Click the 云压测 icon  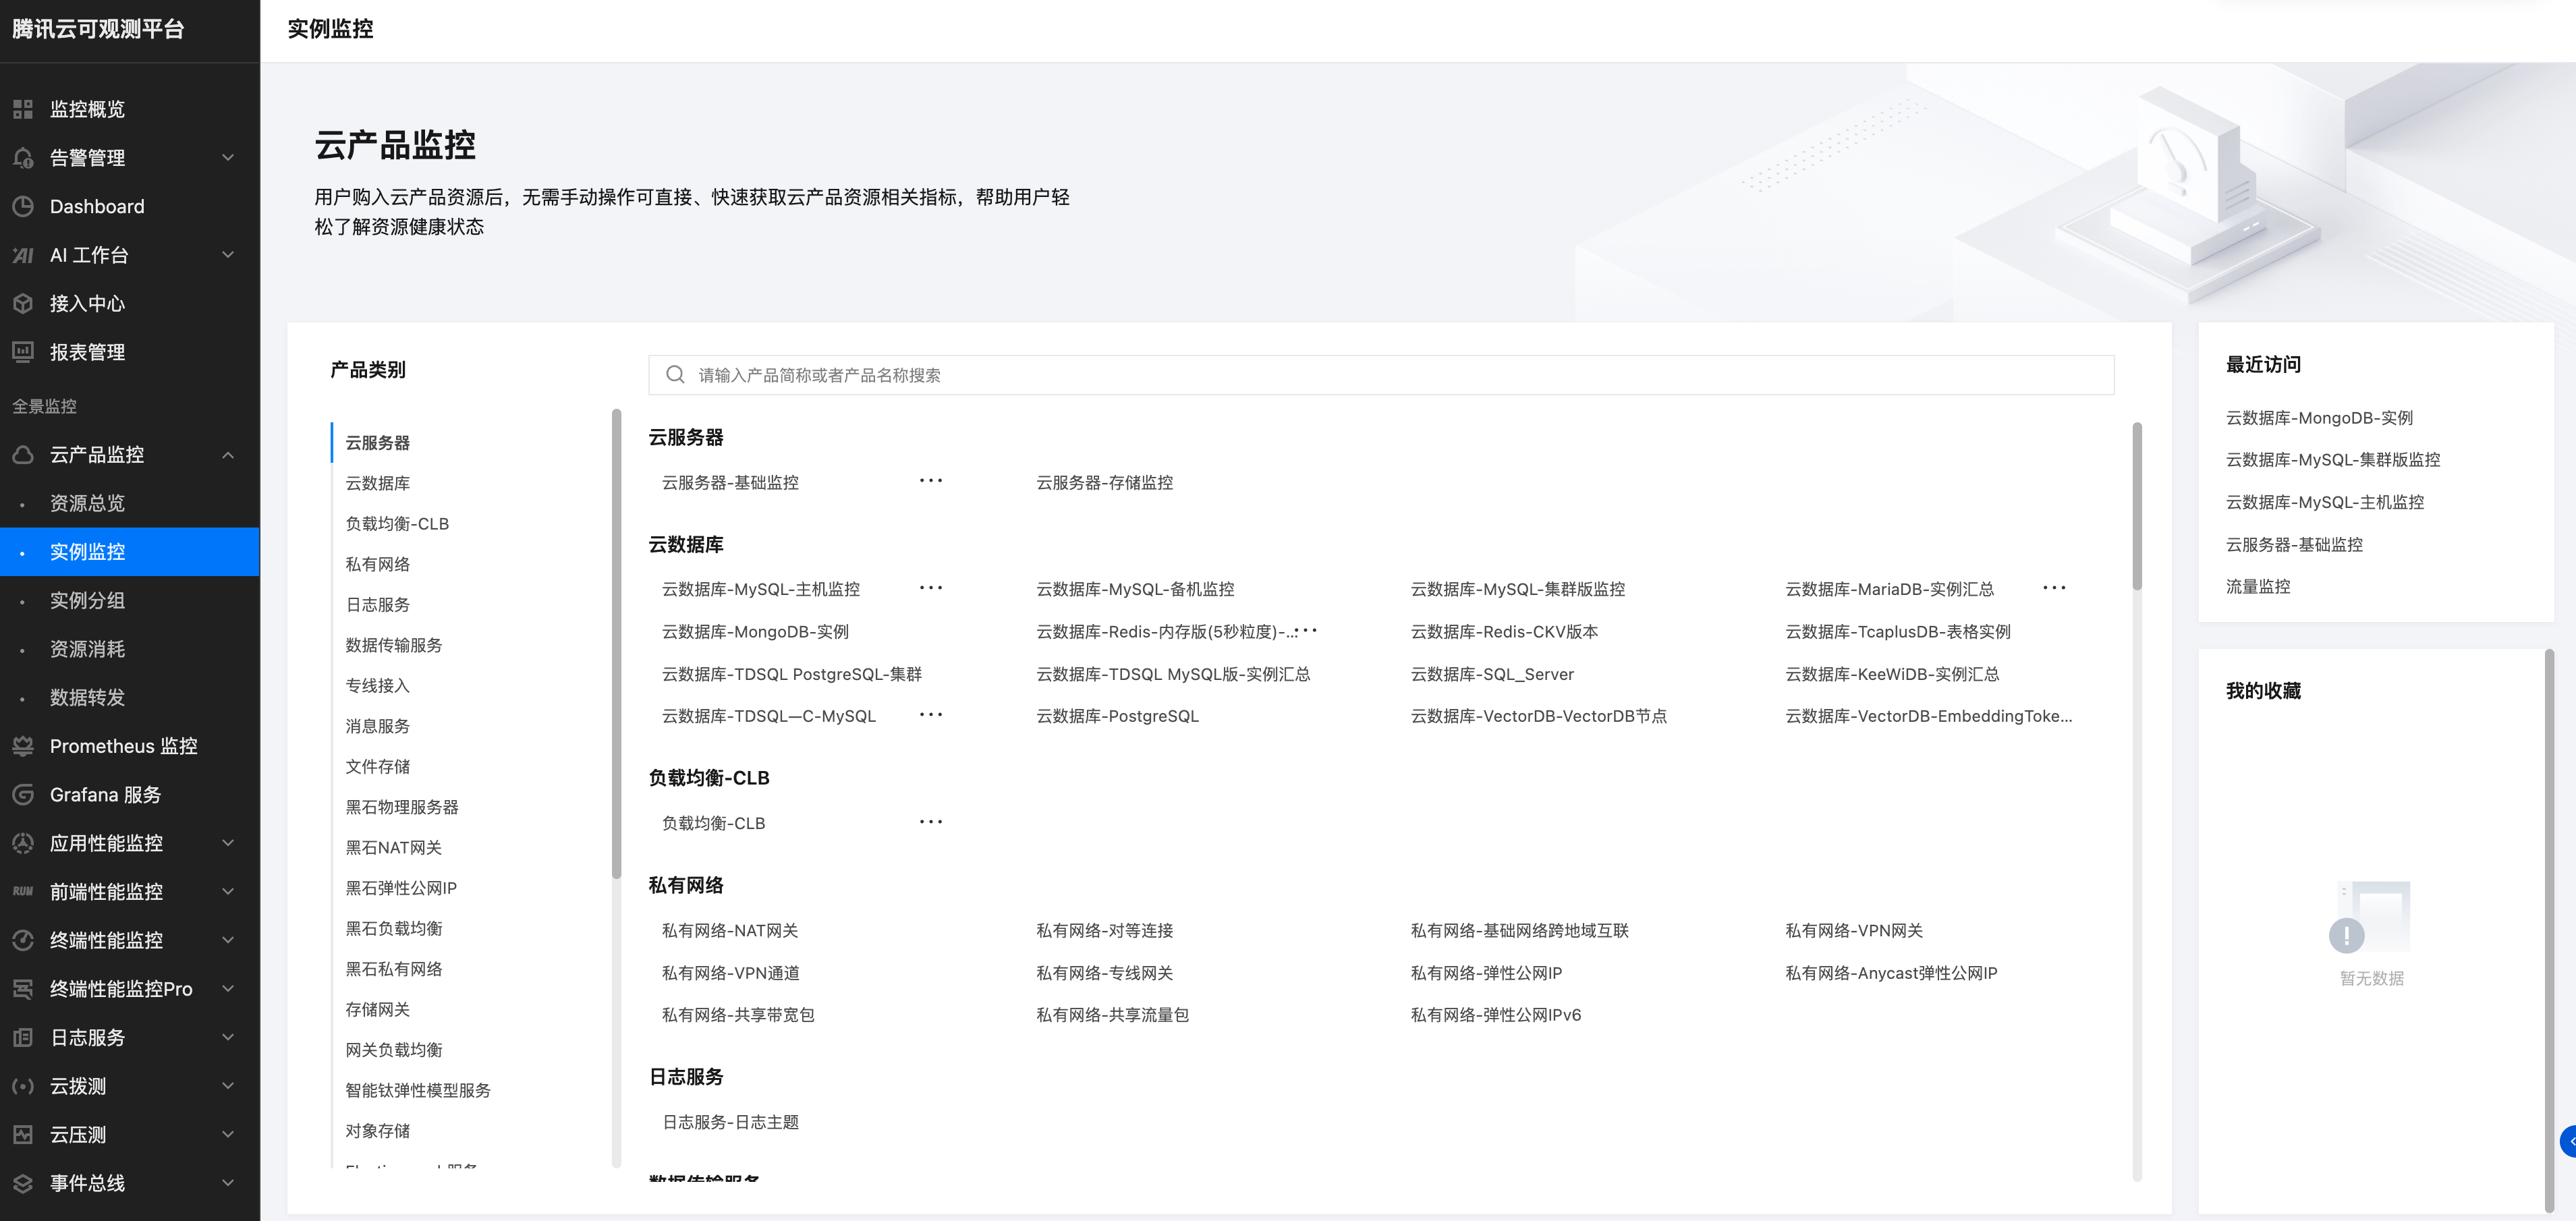pos(23,1135)
